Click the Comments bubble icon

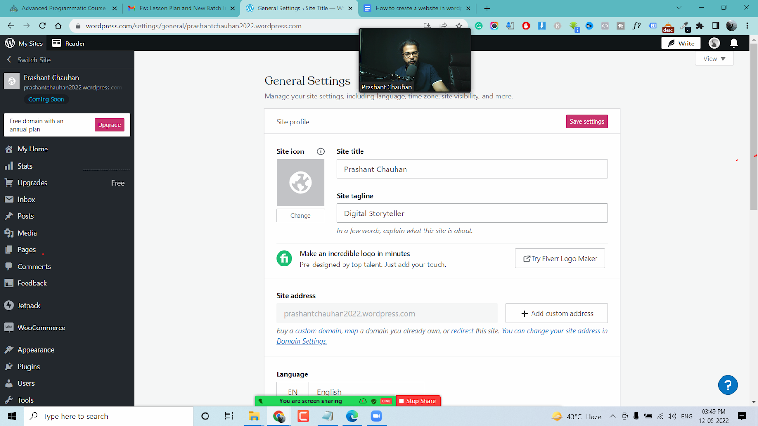9,266
